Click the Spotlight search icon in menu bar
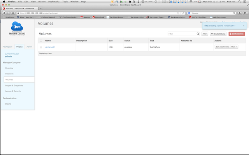Viewport: 249px width, 155px height. tap(240, 2)
